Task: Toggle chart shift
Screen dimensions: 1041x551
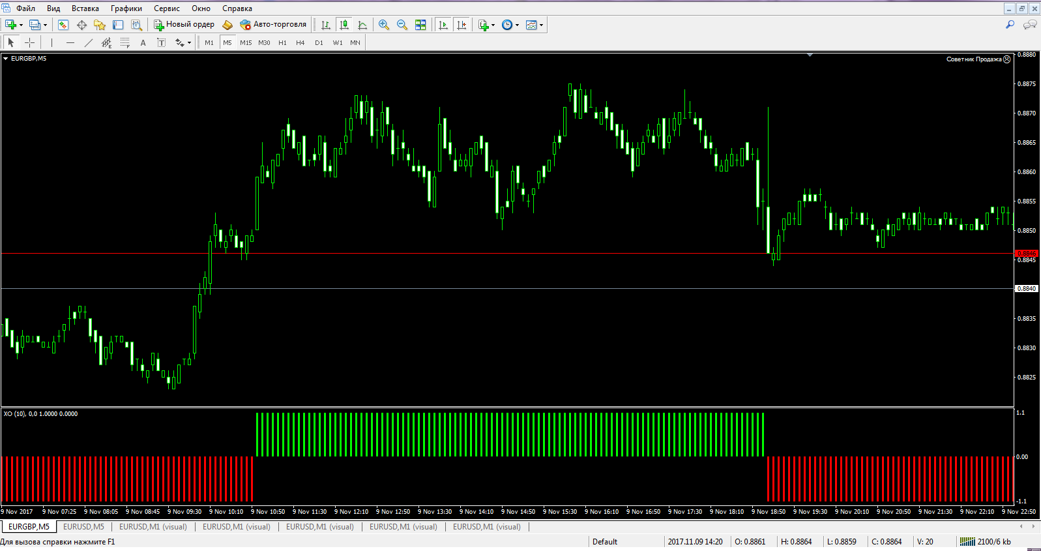Action: 462,25
